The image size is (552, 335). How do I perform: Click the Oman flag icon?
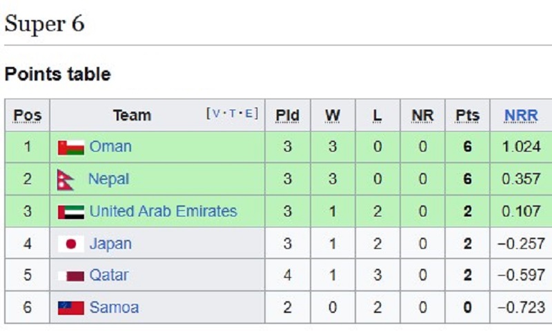[71, 148]
